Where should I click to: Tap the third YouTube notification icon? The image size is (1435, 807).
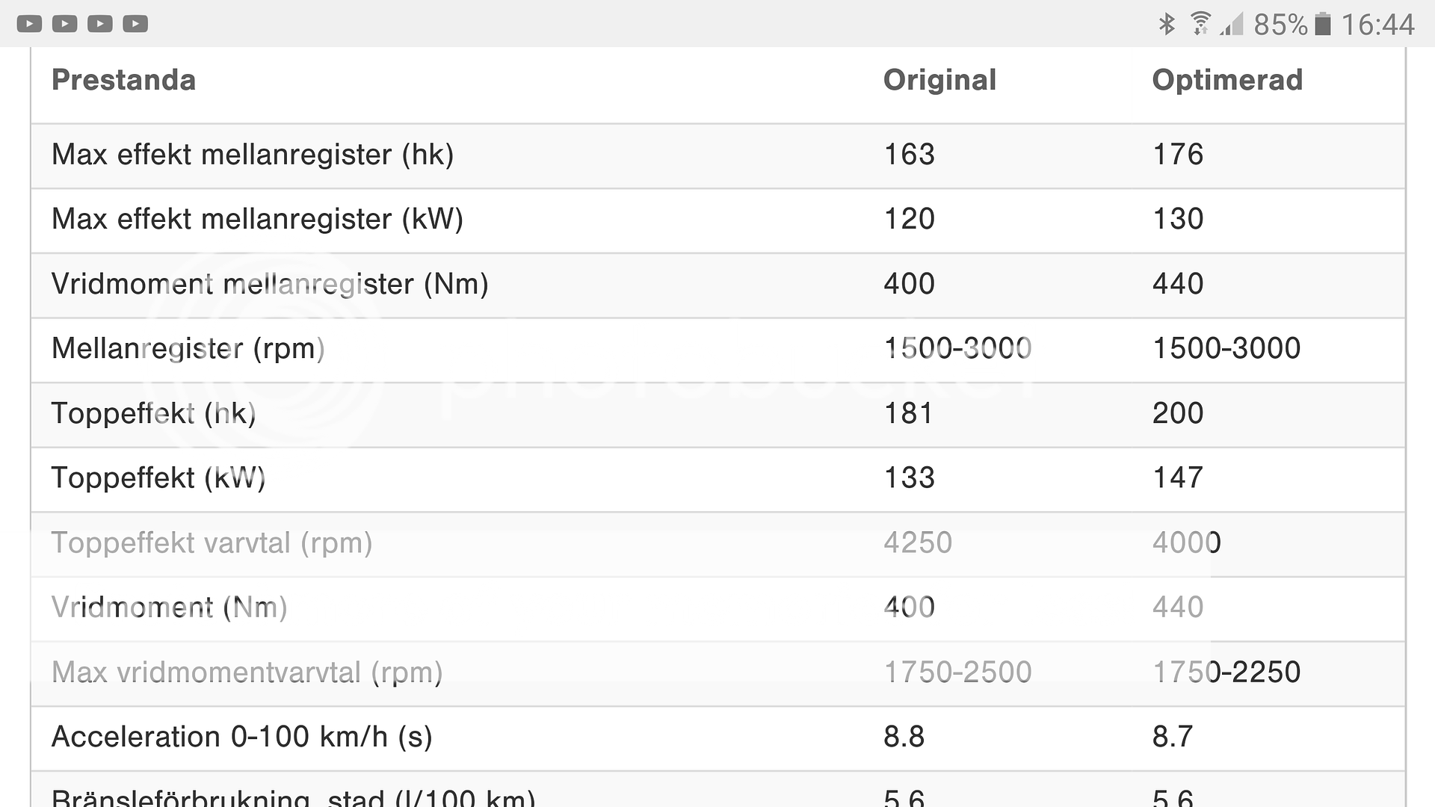click(99, 24)
